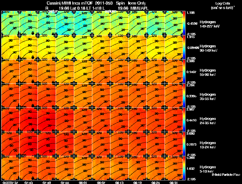Click the date label '2011-053'

click(x=104, y=3)
